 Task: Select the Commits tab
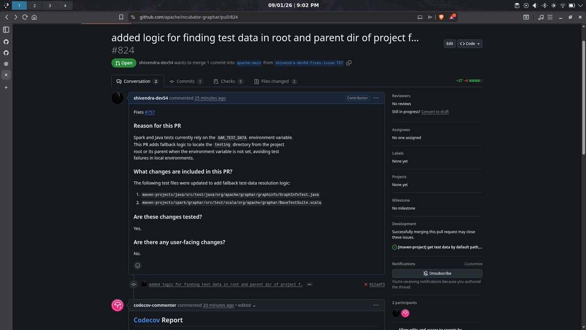[186, 81]
